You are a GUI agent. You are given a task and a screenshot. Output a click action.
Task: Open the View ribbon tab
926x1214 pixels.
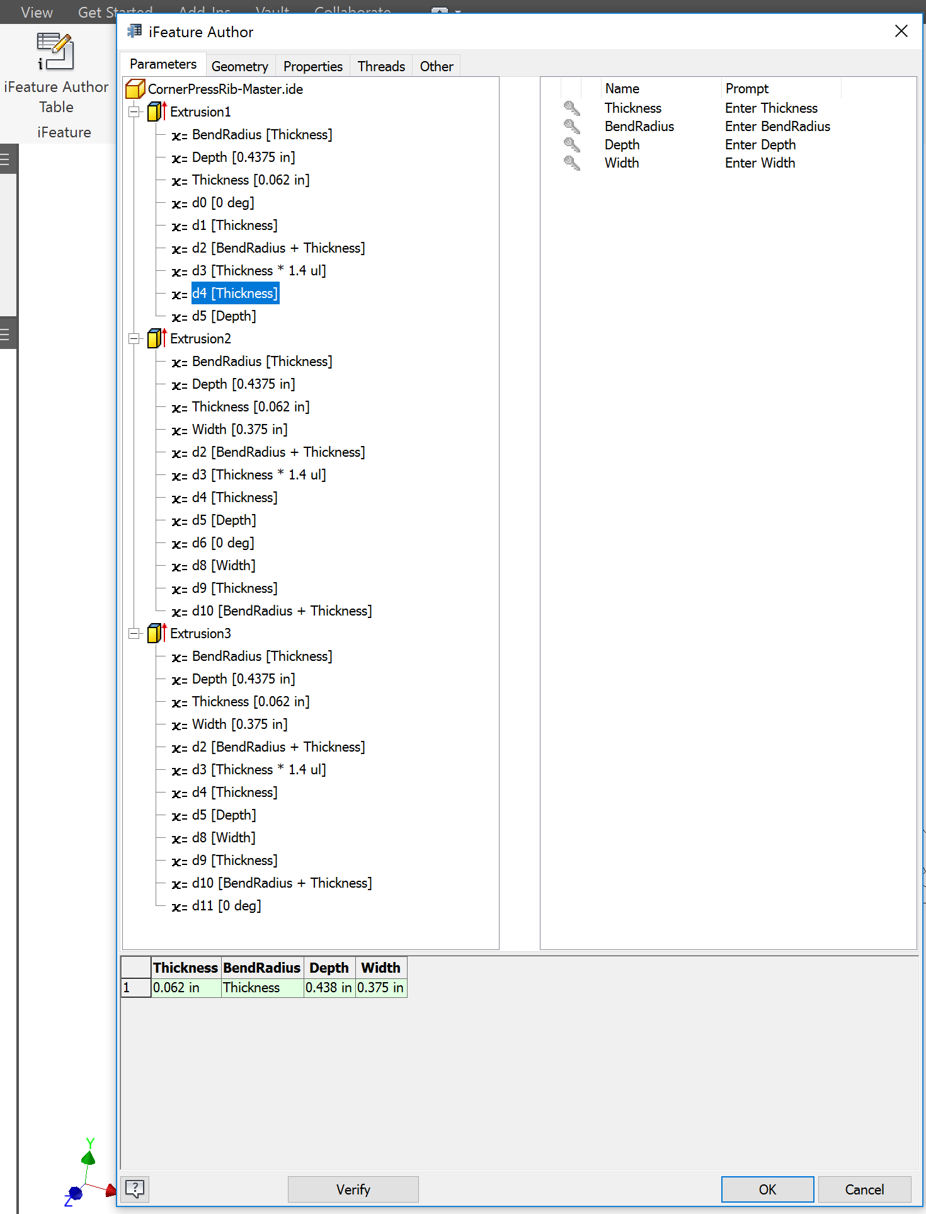pyautogui.click(x=37, y=12)
